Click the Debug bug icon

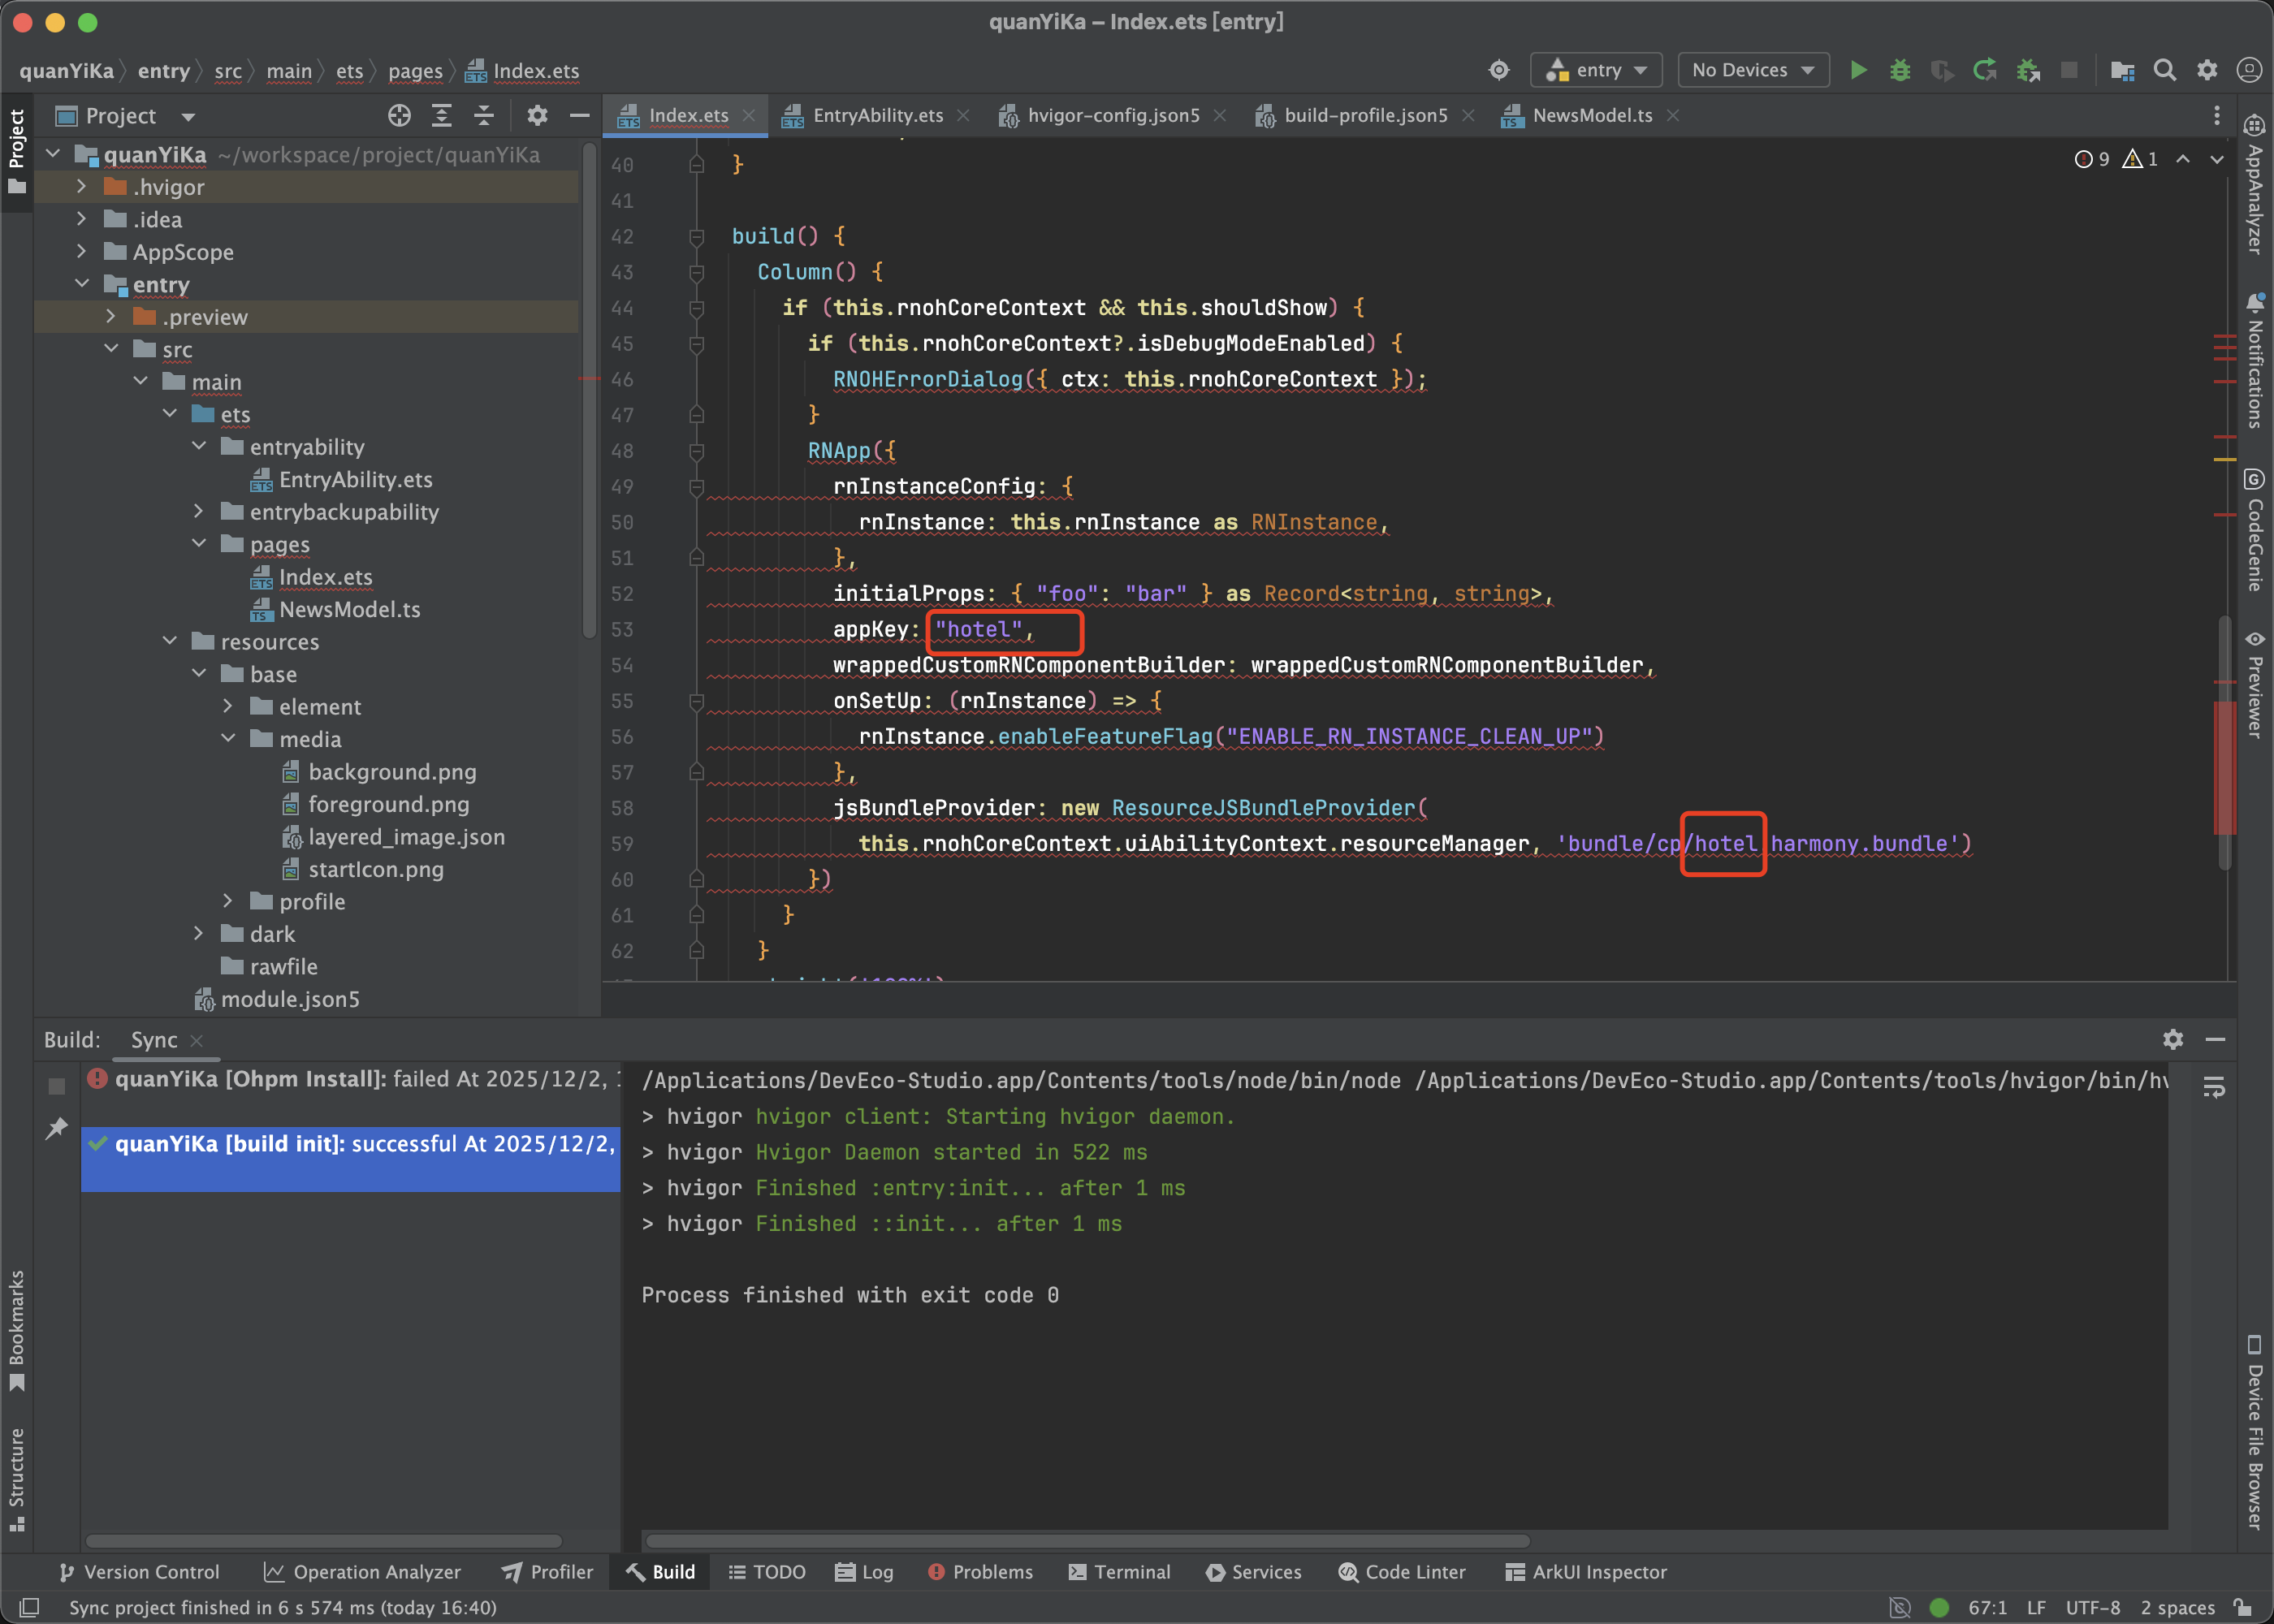pos(1900,70)
